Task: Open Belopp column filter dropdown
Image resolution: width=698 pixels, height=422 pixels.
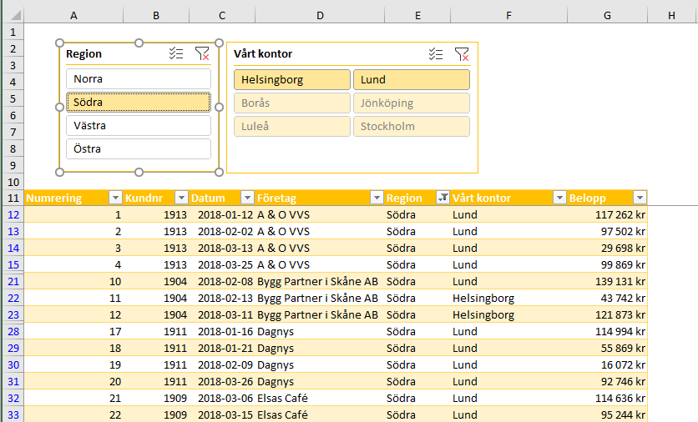Action: coord(640,198)
